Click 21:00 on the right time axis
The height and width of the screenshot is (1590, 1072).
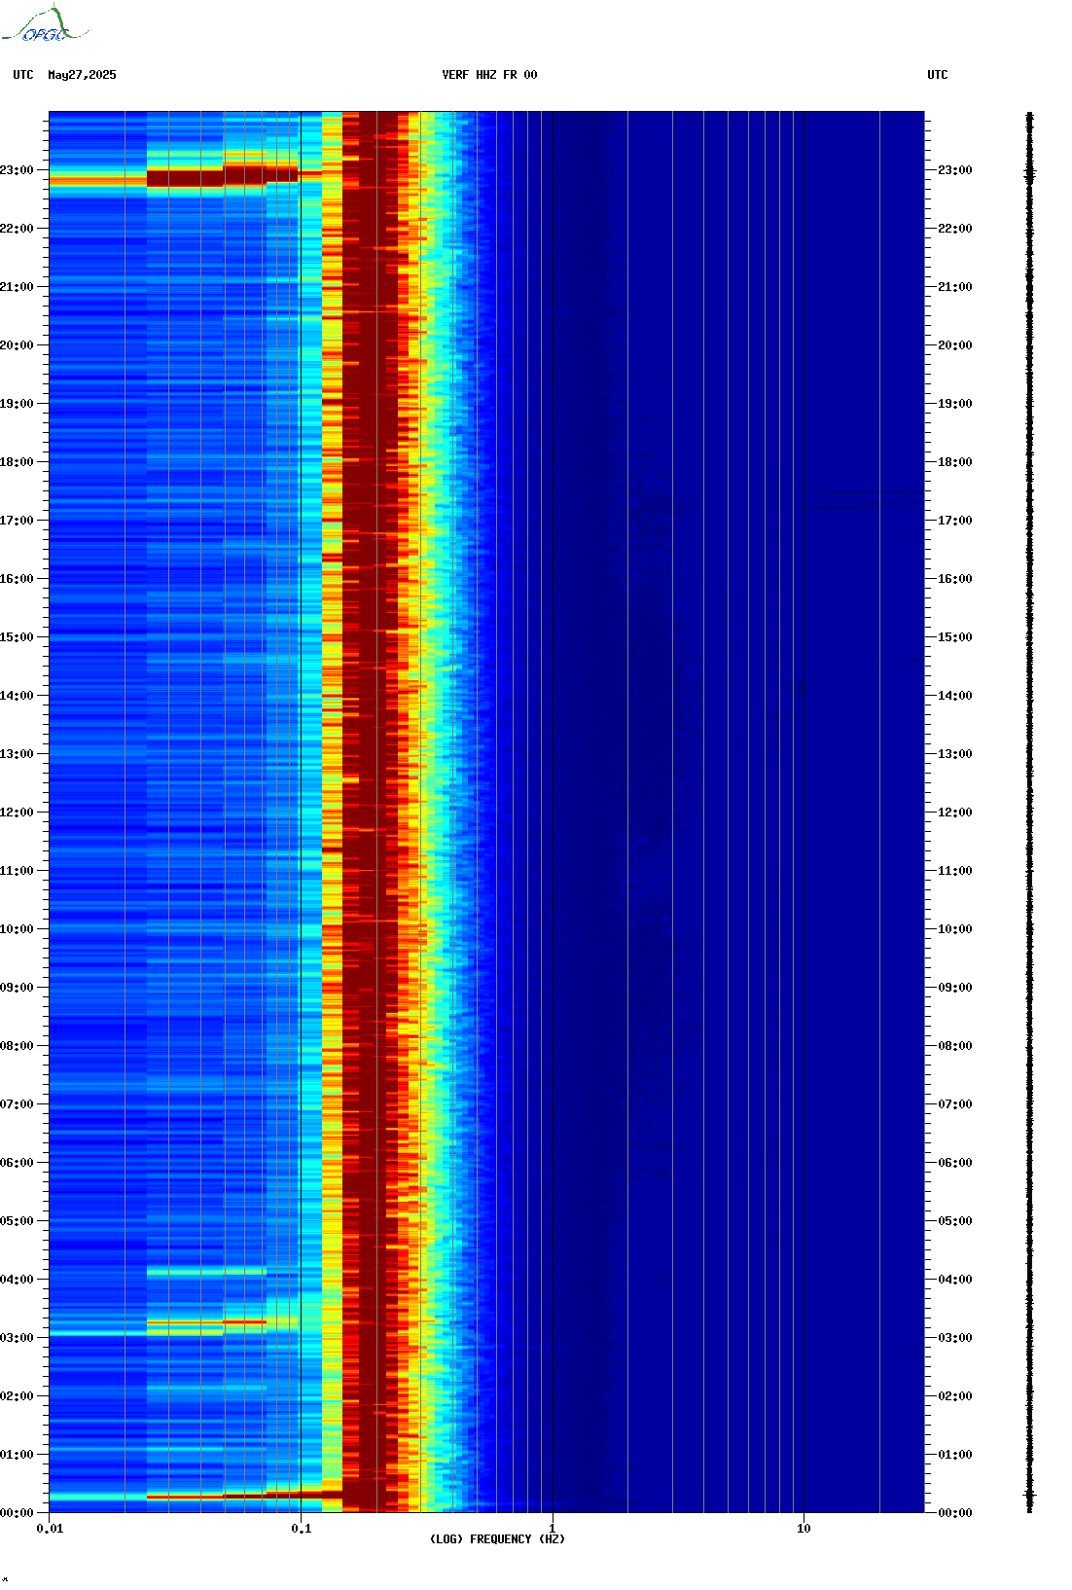pyautogui.click(x=955, y=287)
